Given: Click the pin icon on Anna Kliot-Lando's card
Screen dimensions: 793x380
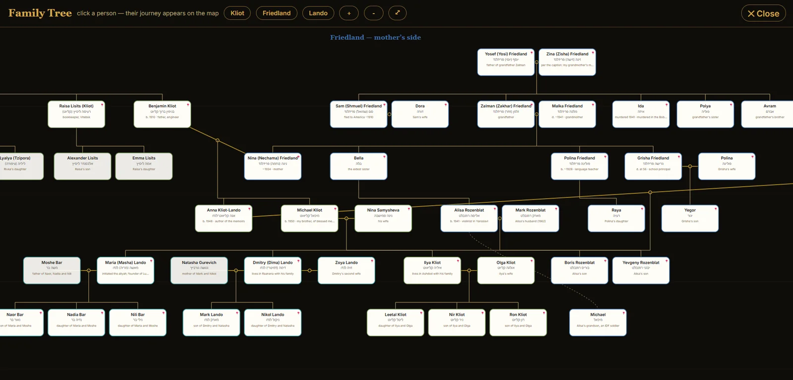Looking at the screenshot, I should click(249, 209).
